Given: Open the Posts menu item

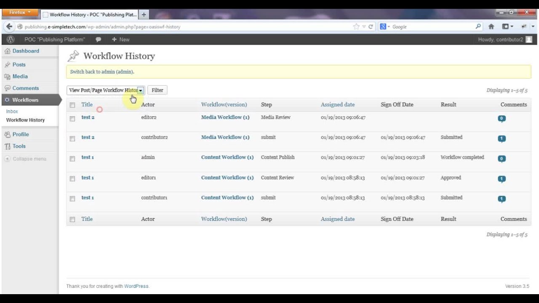Looking at the screenshot, I should click(x=19, y=65).
